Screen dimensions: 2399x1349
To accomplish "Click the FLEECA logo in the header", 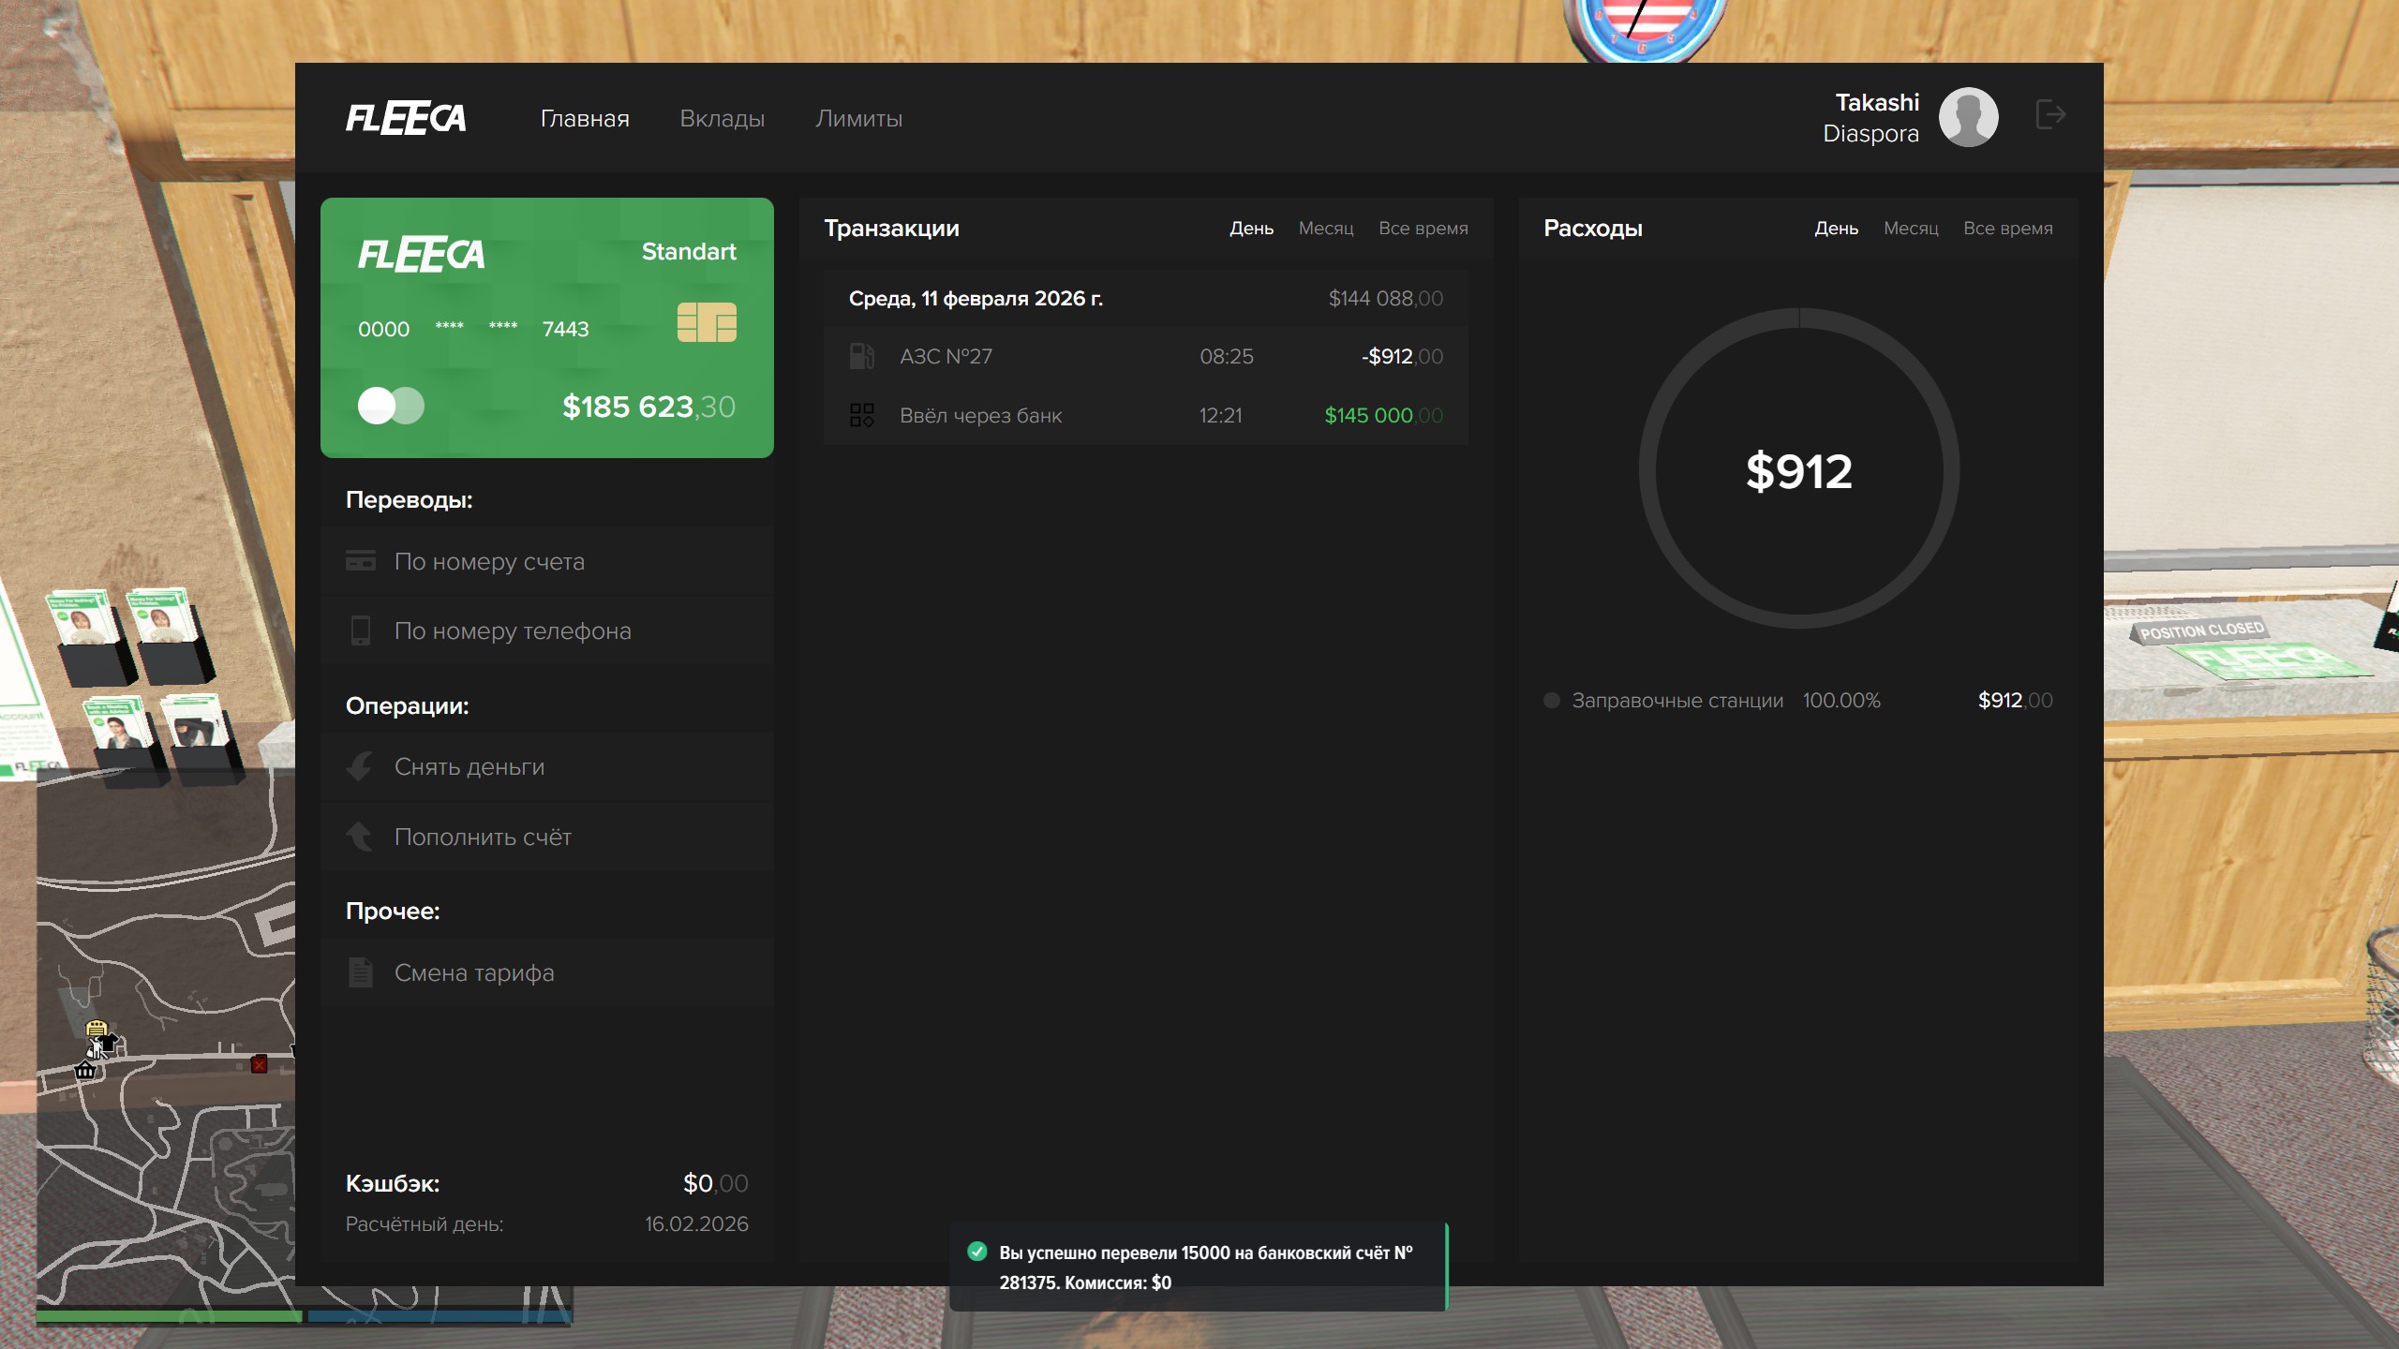I will pos(405,118).
